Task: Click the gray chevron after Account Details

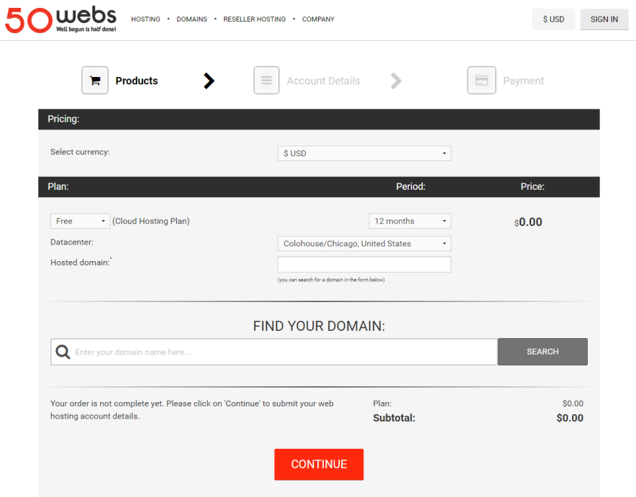Action: click(x=396, y=81)
